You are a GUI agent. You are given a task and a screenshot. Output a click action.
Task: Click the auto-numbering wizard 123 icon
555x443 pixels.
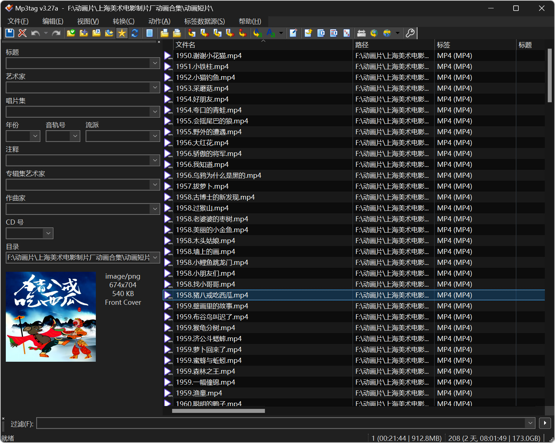coord(347,33)
